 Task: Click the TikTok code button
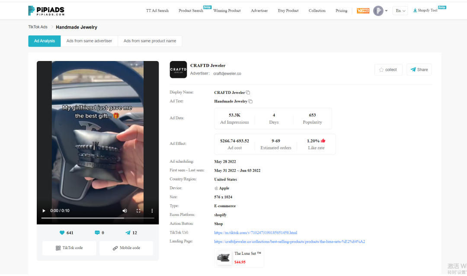(69, 248)
